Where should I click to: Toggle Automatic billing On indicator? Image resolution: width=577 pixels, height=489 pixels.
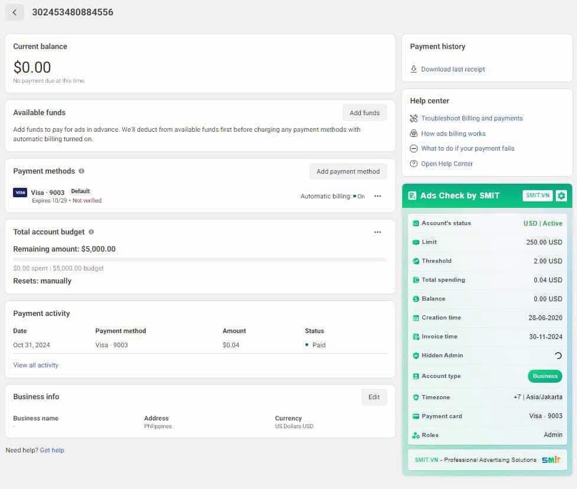pyautogui.click(x=359, y=197)
